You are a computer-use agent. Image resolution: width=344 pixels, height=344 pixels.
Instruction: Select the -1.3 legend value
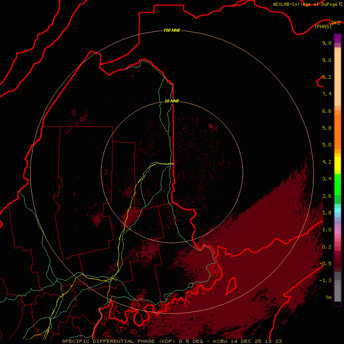[325, 281]
